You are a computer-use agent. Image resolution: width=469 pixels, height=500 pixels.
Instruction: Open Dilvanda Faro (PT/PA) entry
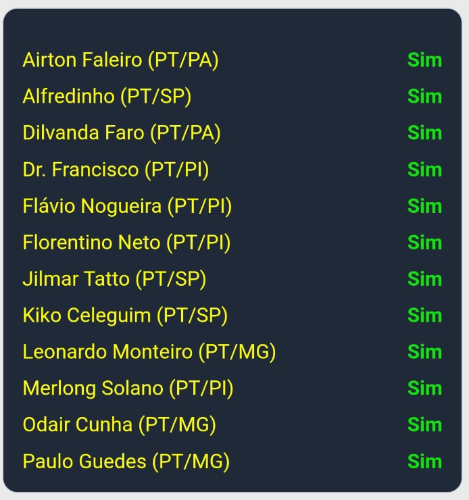click(122, 133)
